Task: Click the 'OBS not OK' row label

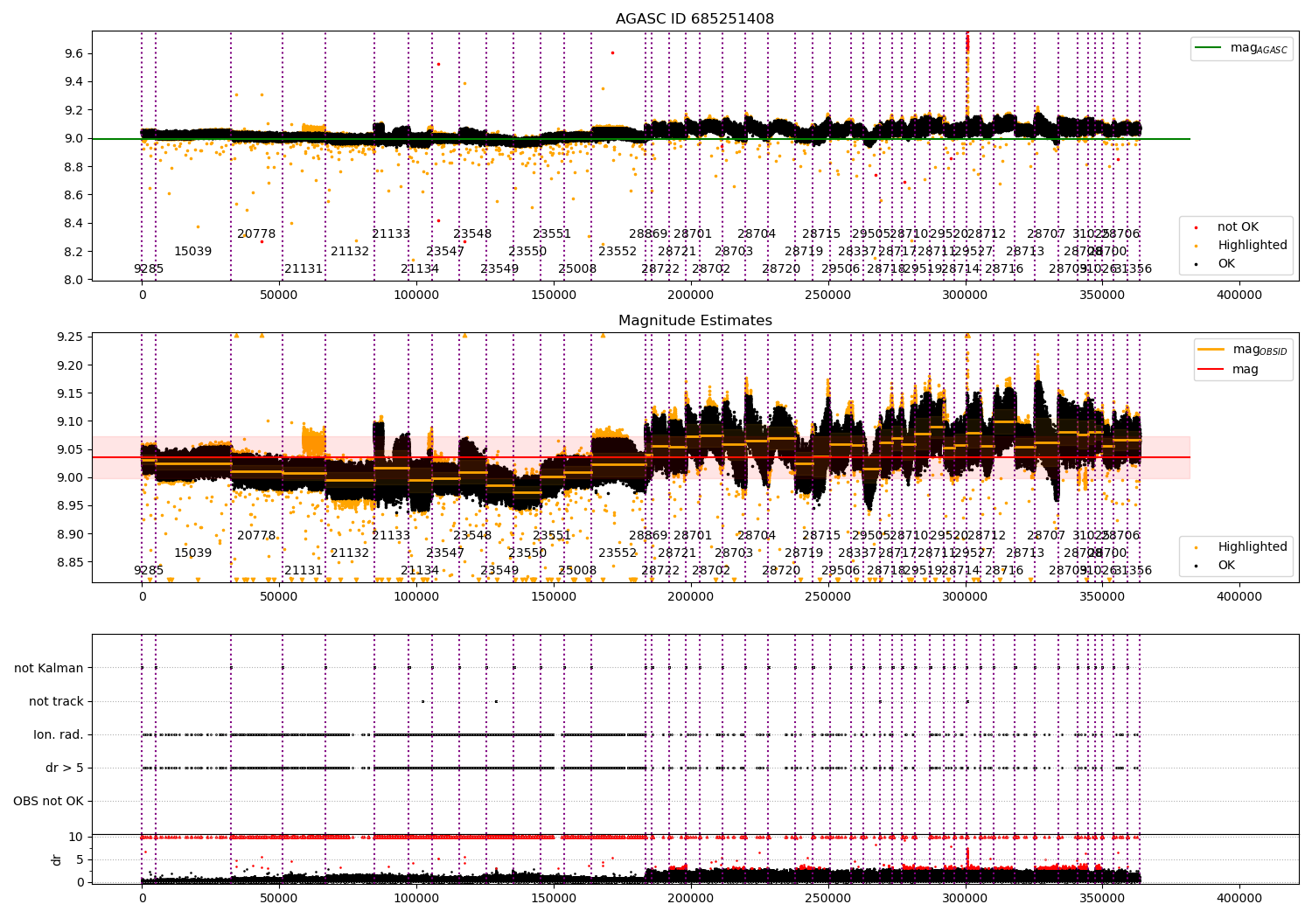Action: click(x=48, y=801)
